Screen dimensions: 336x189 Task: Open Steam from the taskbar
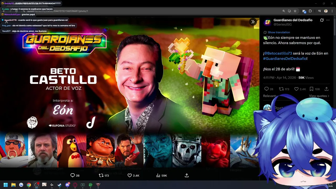point(60,185)
